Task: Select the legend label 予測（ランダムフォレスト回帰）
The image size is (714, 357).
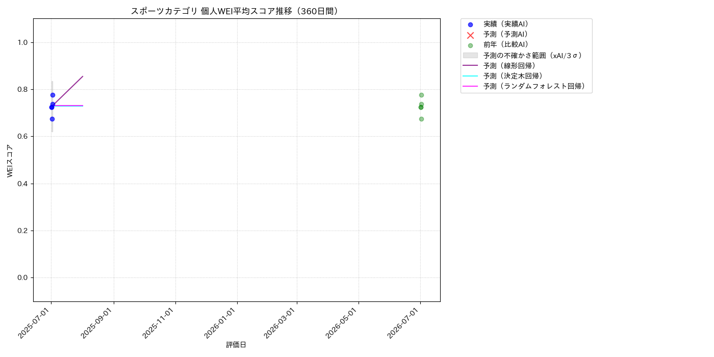Action: [x=536, y=86]
